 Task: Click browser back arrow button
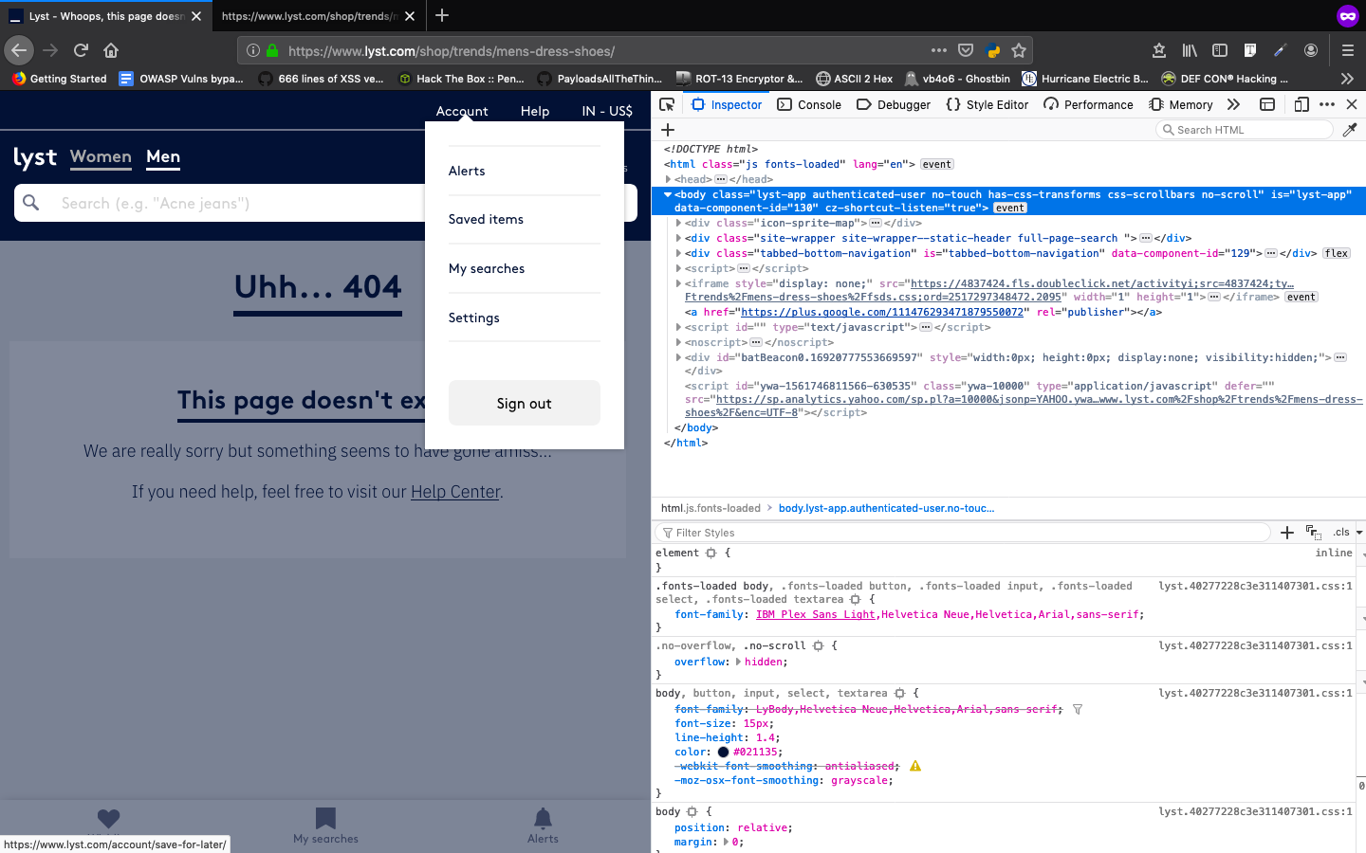tap(19, 50)
